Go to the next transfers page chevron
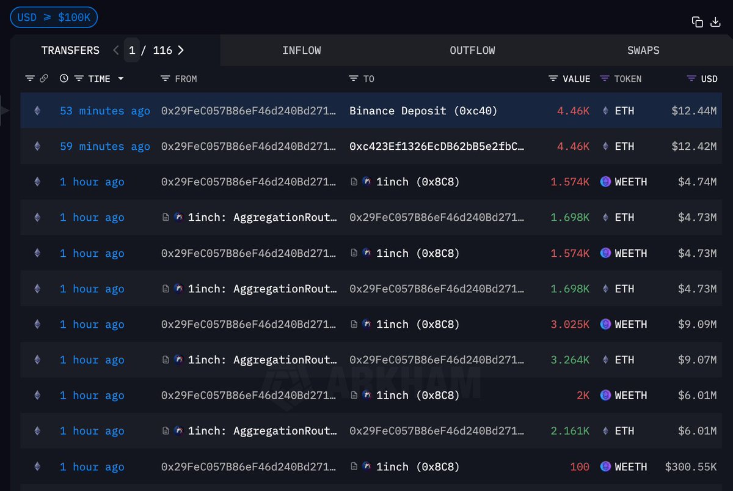The width and height of the screenshot is (733, 491). point(181,50)
